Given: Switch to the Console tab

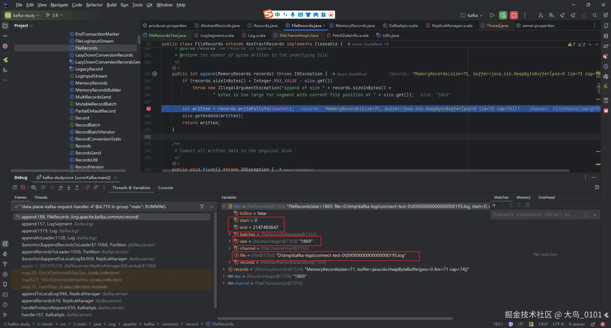Looking at the screenshot, I should pyautogui.click(x=165, y=188).
